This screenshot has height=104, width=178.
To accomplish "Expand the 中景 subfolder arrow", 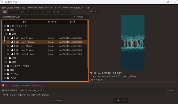I will click(x=4, y=58).
